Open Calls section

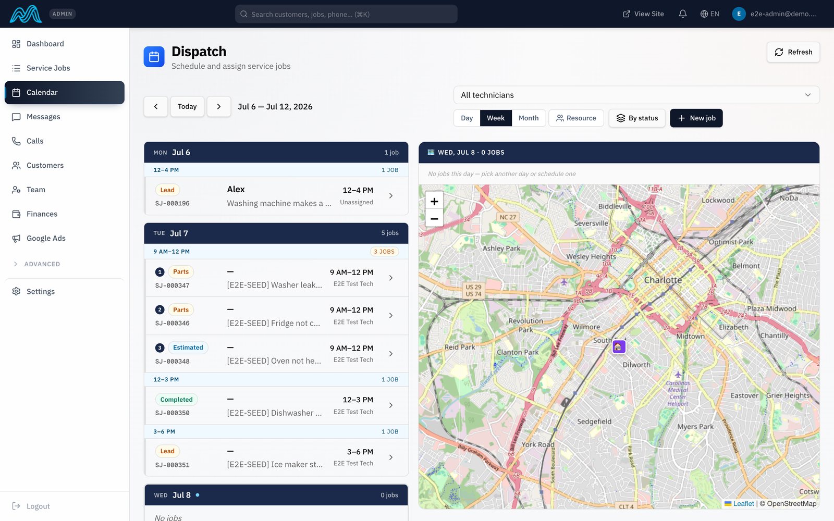[65, 141]
